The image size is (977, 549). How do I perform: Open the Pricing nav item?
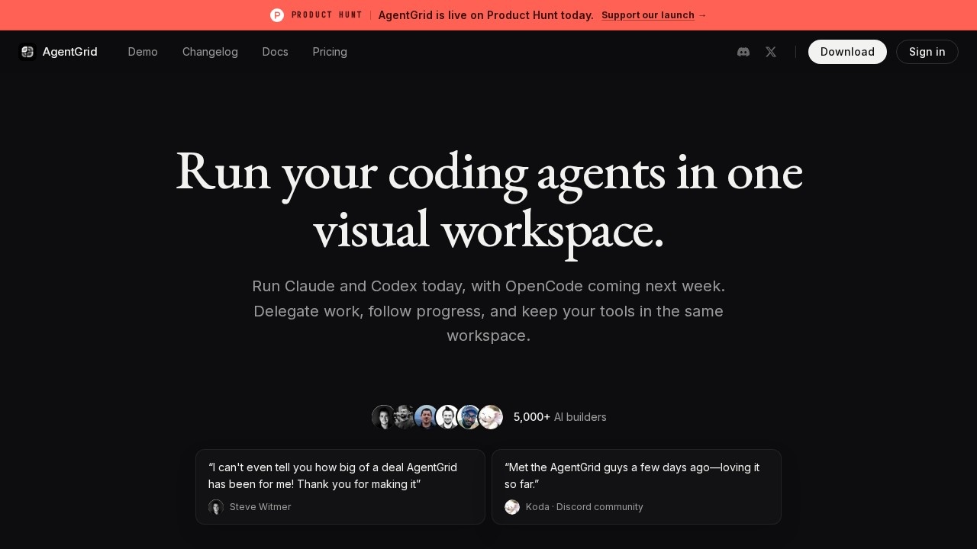coord(330,52)
